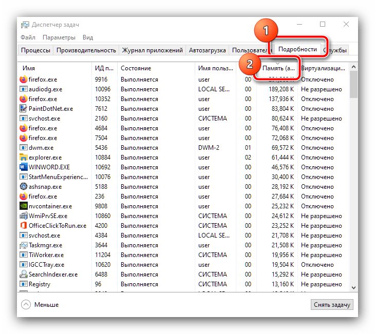Viewport: 375px width, 334px height.
Task: Click the ashsnap.exe icon
Action: coord(24,187)
